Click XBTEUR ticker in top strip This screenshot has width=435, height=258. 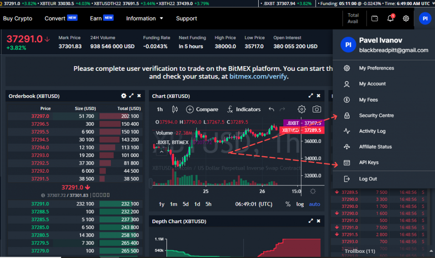click(65, 3)
